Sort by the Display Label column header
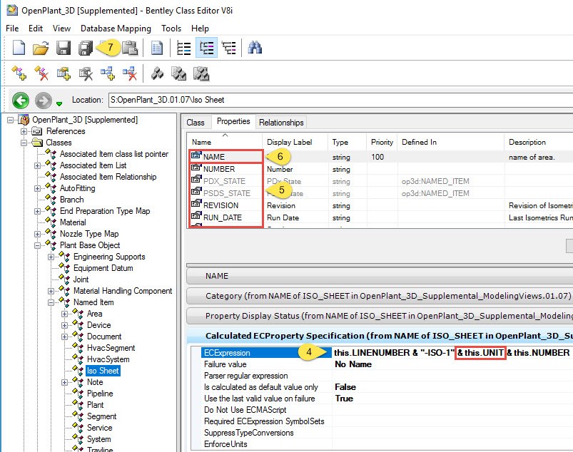 295,142
